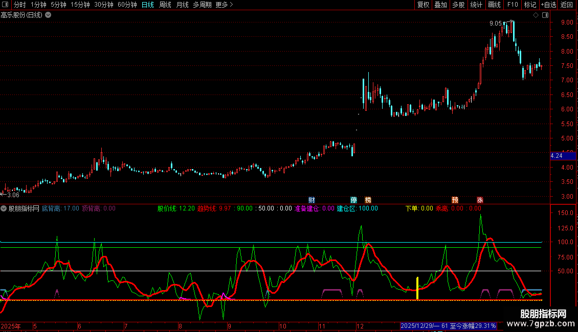Open the F10 company info button
Screen dimensions: 578x332
tap(512, 5)
